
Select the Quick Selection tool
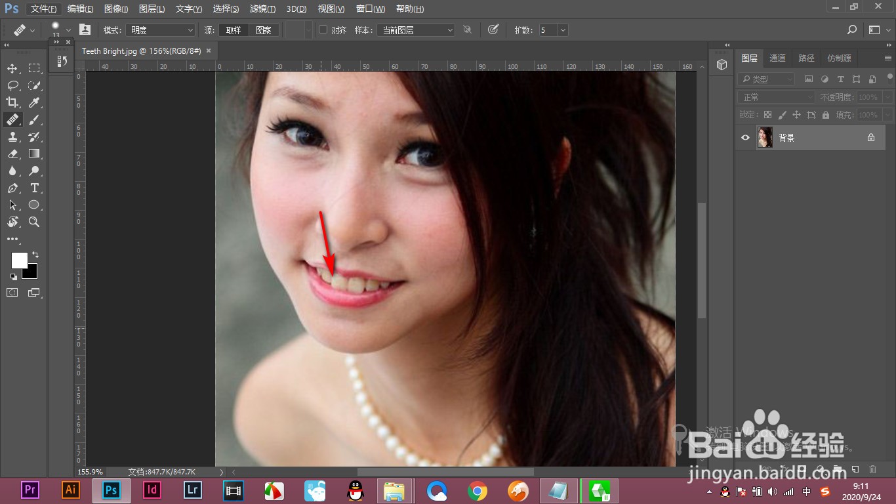(x=34, y=85)
